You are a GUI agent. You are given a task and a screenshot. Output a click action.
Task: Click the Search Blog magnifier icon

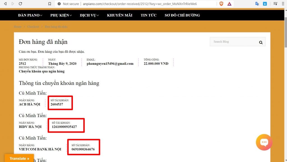(261, 42)
